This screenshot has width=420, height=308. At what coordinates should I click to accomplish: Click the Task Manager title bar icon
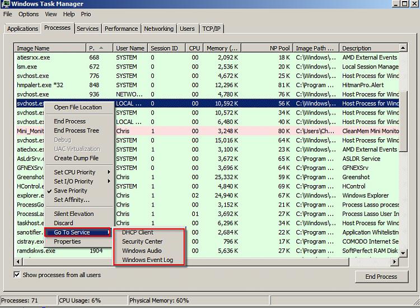(x=6, y=4)
